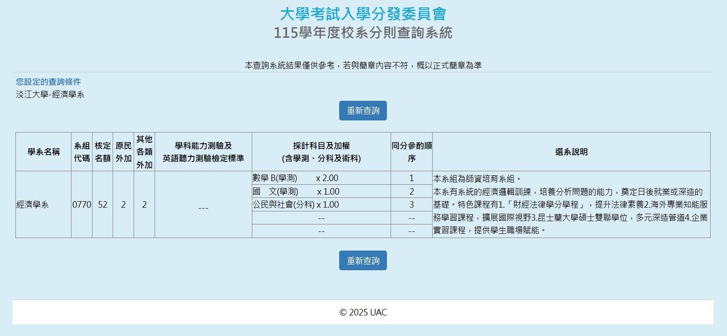Viewport: 727px width, 336px height.
Task: Click the 重新查詢 button above the table
Action: [363, 111]
